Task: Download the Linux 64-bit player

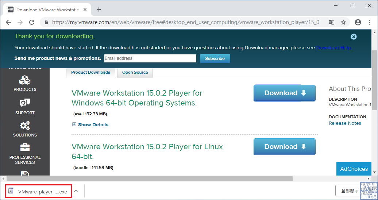Action: point(285,147)
